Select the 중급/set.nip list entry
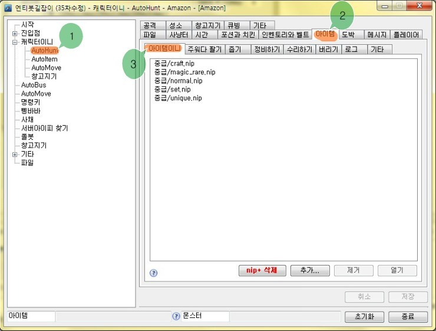This screenshot has width=436, height=331. pyautogui.click(x=173, y=89)
